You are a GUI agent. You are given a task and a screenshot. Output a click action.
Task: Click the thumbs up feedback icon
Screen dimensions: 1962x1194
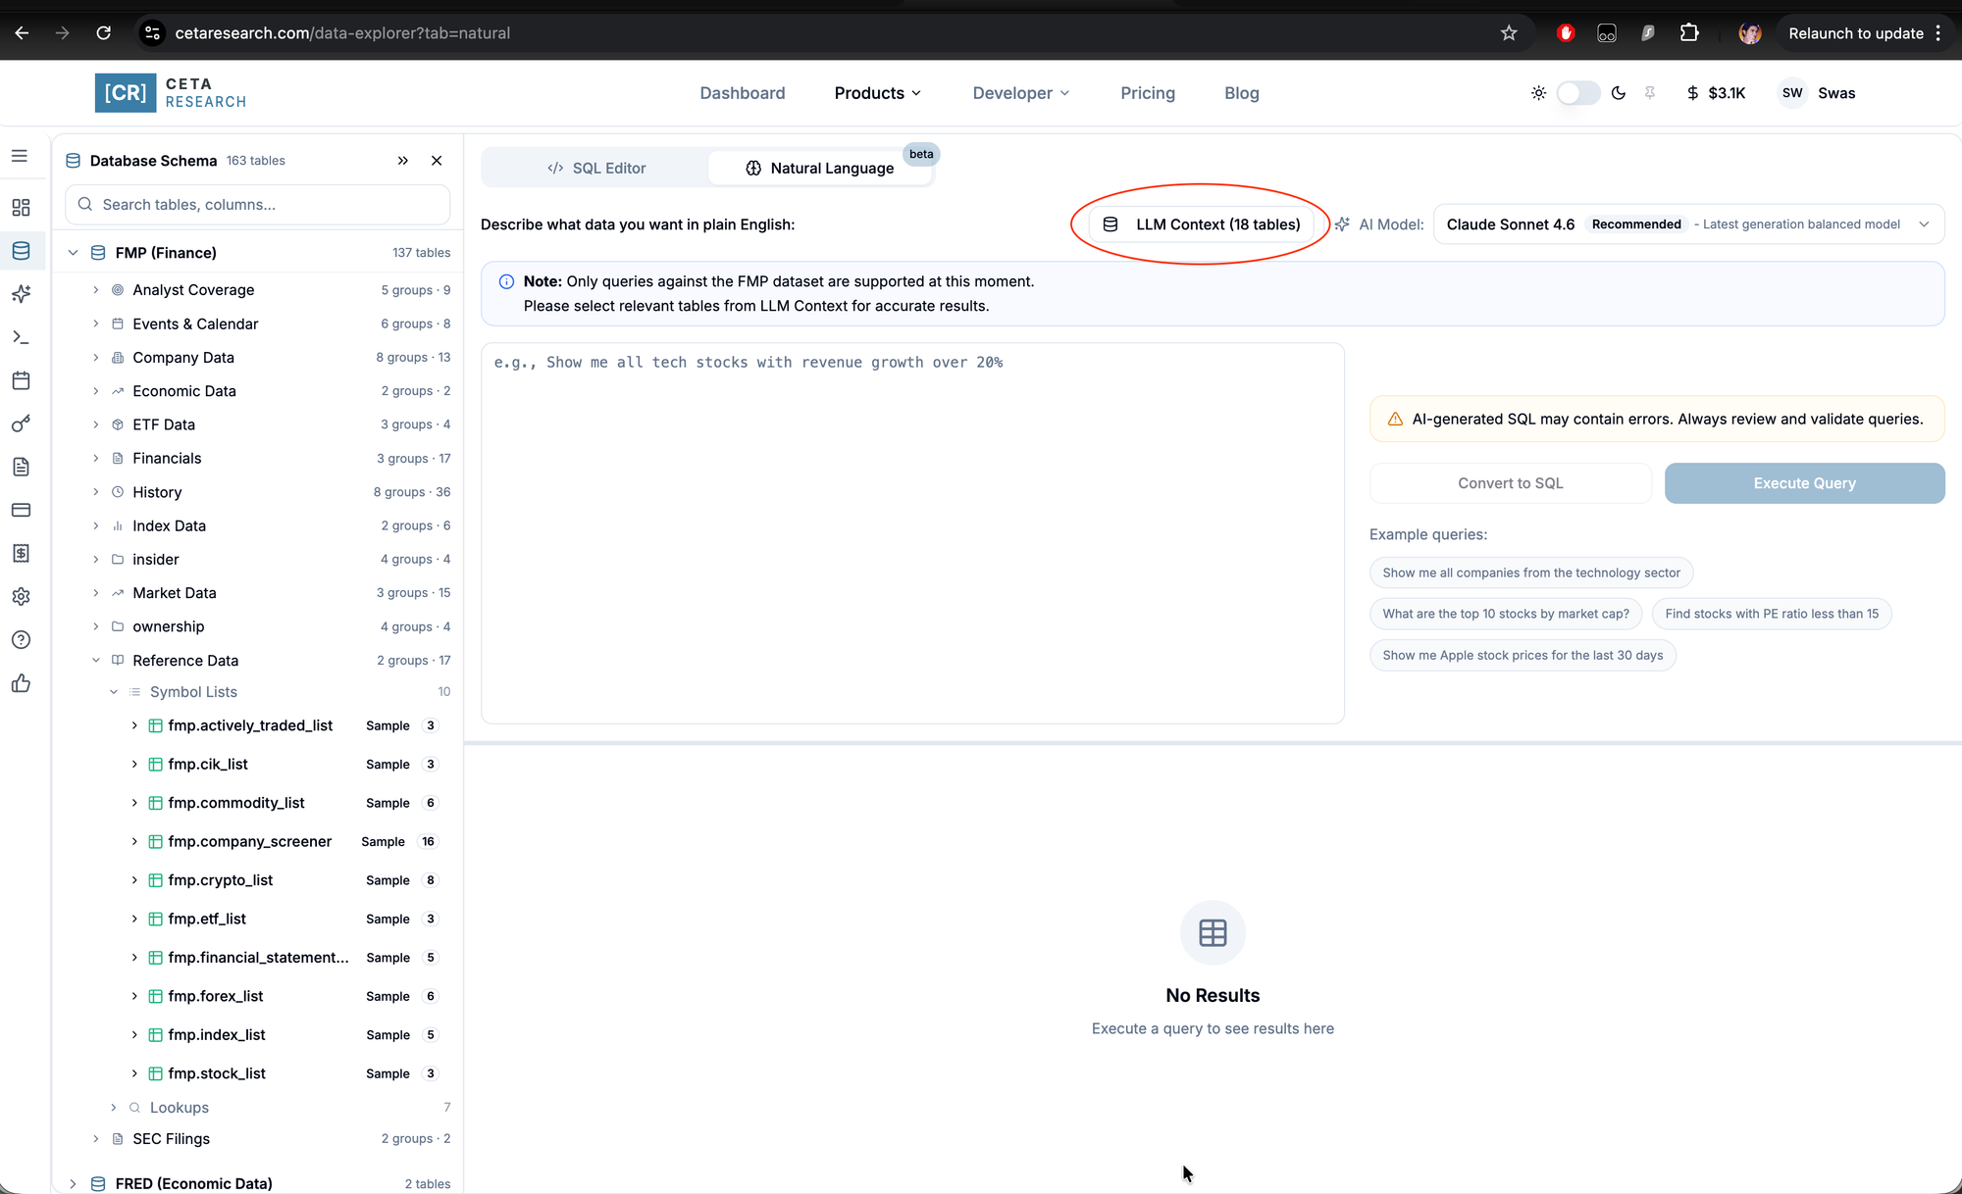[21, 683]
